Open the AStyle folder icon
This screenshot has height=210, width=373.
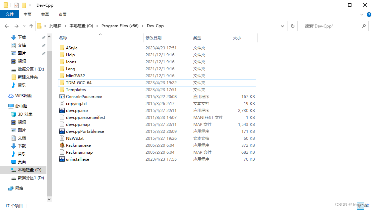(x=62, y=48)
